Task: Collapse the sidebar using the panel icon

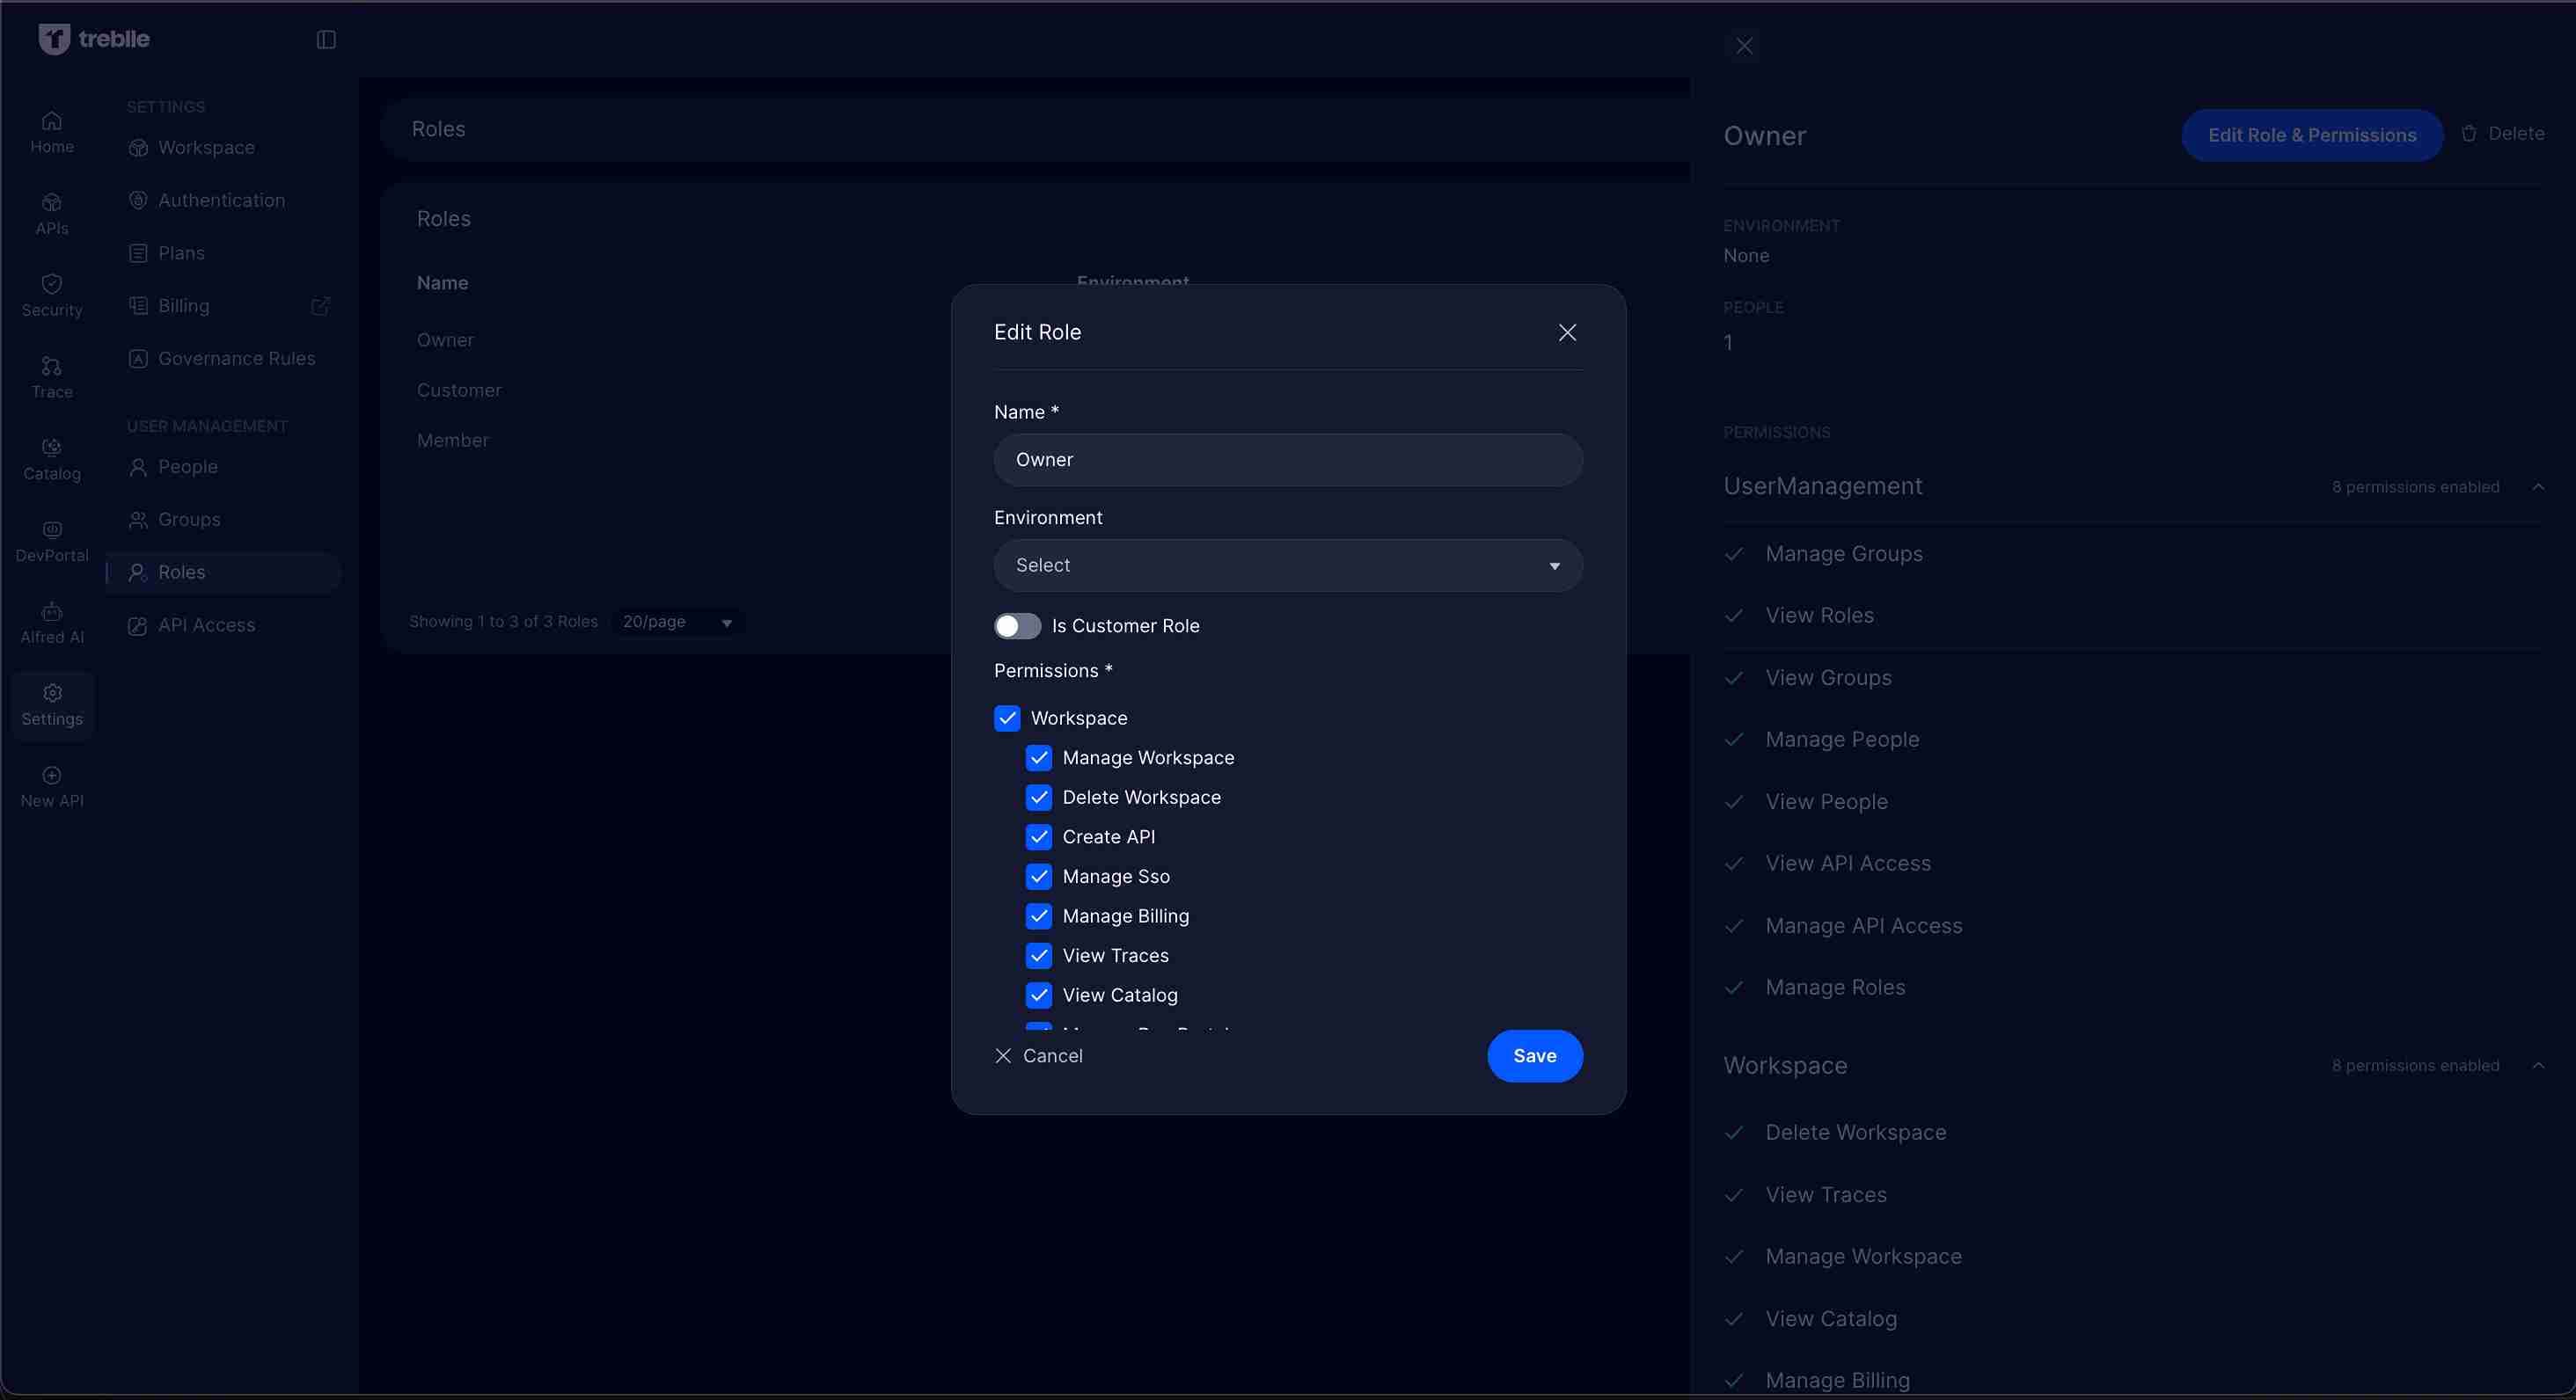Action: 326,40
